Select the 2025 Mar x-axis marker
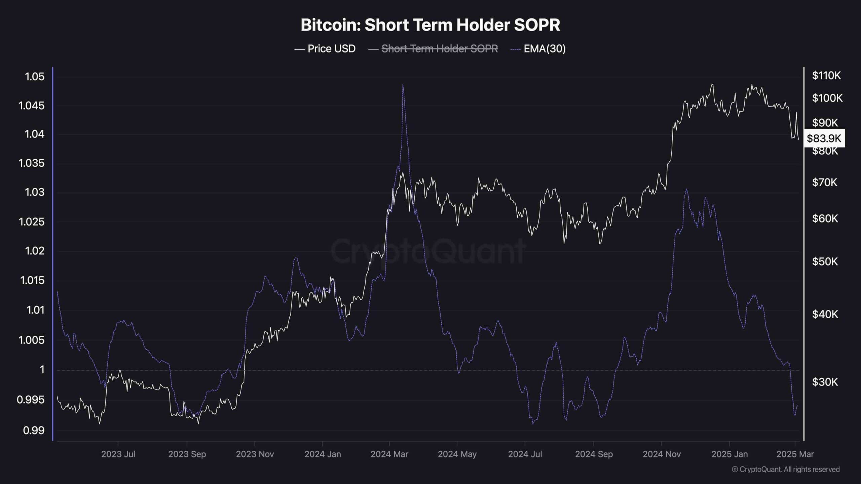Viewport: 861px width, 484px height. 795,454
